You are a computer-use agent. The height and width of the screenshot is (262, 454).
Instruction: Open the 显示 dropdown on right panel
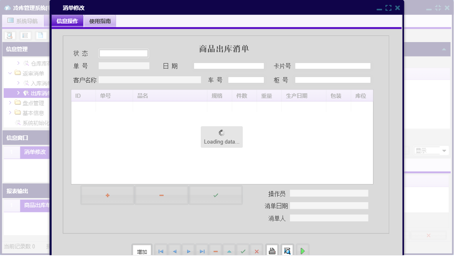431,150
